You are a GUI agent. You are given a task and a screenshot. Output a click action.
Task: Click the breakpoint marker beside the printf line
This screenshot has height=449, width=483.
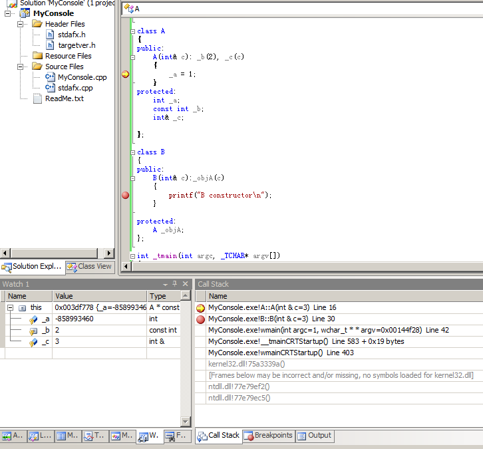[x=125, y=196]
